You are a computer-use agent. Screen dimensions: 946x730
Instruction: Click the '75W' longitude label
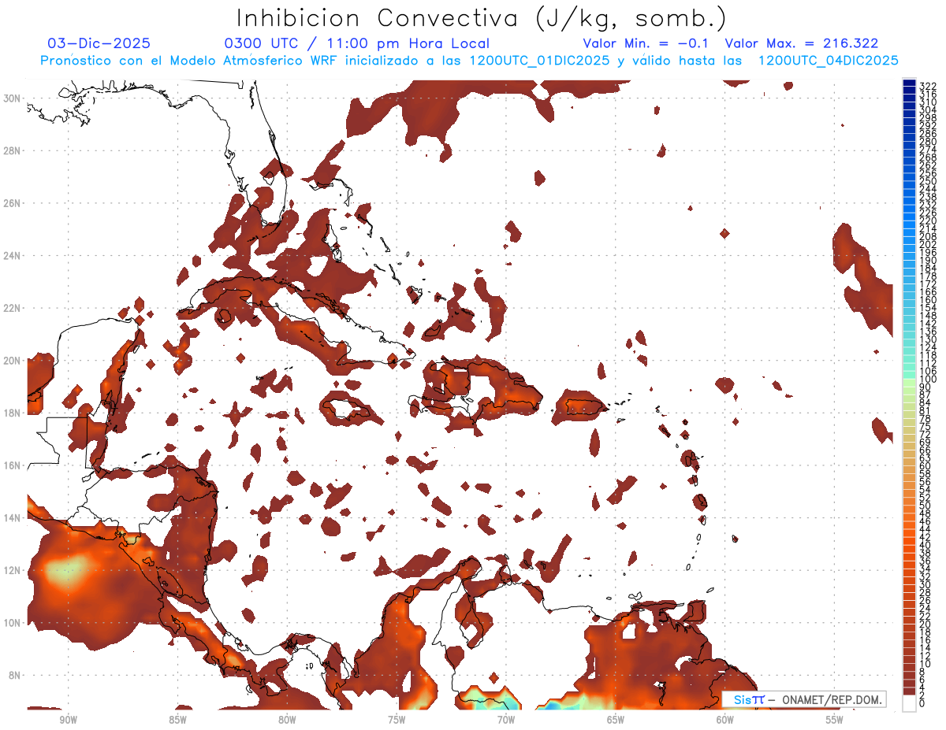(x=397, y=720)
